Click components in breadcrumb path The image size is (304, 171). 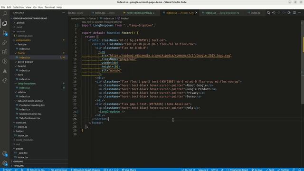click(x=78, y=19)
